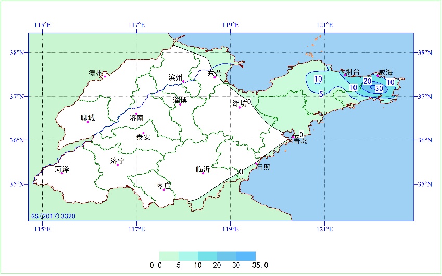Click the 菏泽 city marker dot

coord(62,173)
